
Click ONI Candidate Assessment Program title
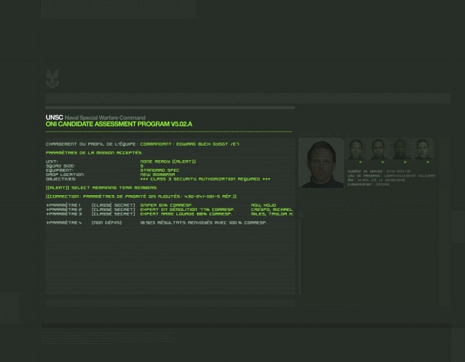[118, 124]
